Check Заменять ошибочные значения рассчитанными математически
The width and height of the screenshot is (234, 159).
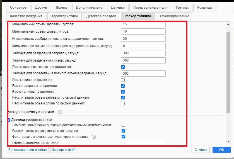[123, 125]
